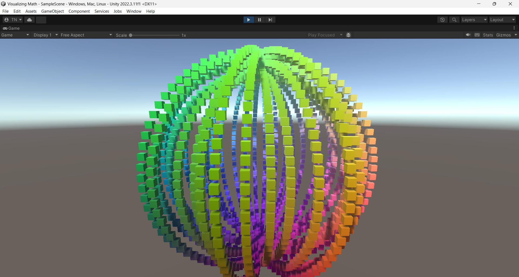Minimize the Unity window
Image resolution: width=519 pixels, height=277 pixels.
coord(479,4)
